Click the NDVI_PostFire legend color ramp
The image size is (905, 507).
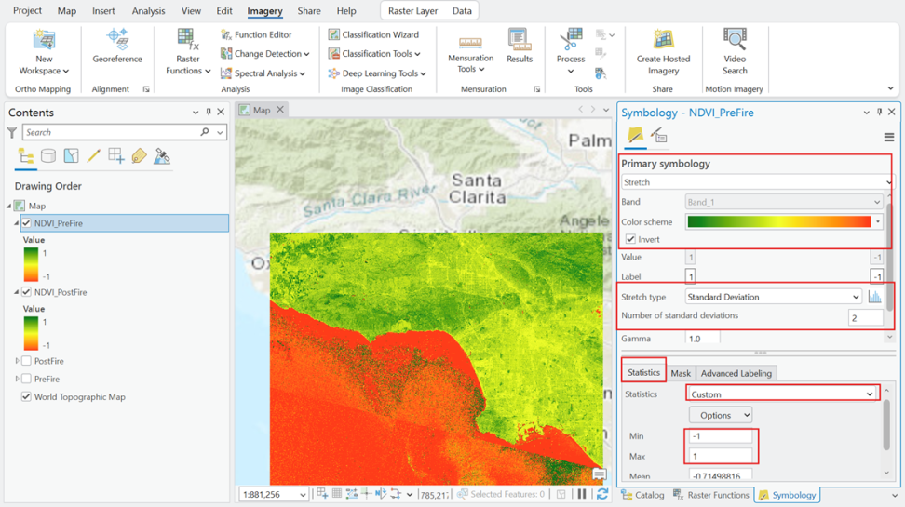coord(31,333)
